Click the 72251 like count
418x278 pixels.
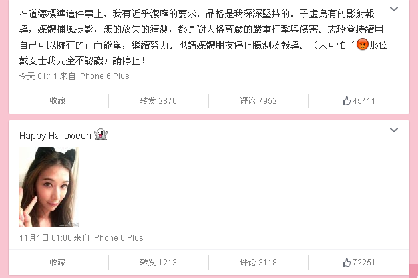pos(364,262)
